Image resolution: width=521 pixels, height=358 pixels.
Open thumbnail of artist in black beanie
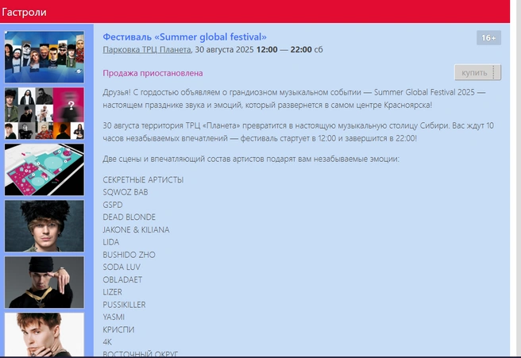pyautogui.click(x=44, y=283)
